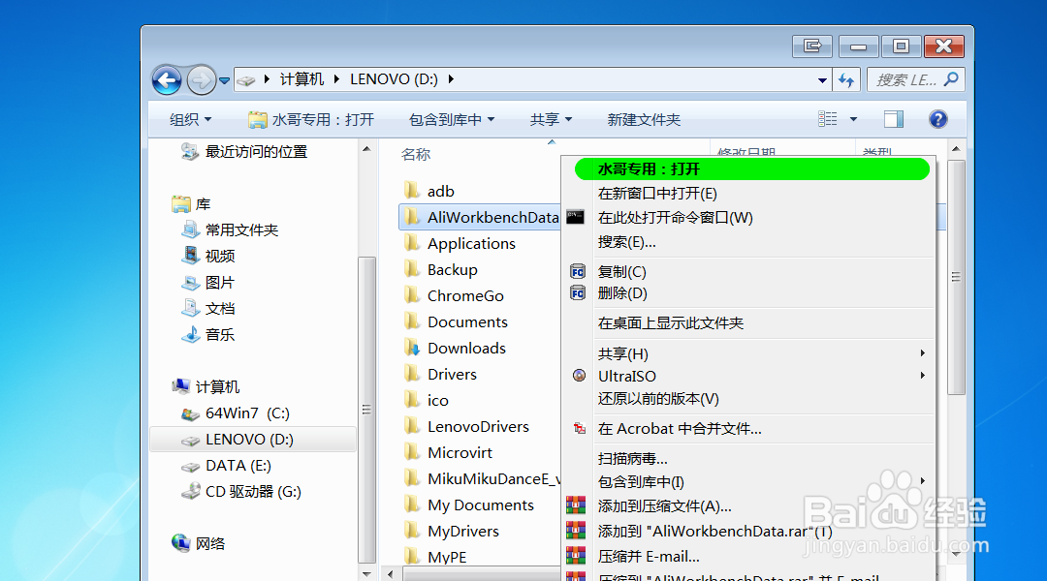Choose 删除(D) in context menu

(x=747, y=293)
